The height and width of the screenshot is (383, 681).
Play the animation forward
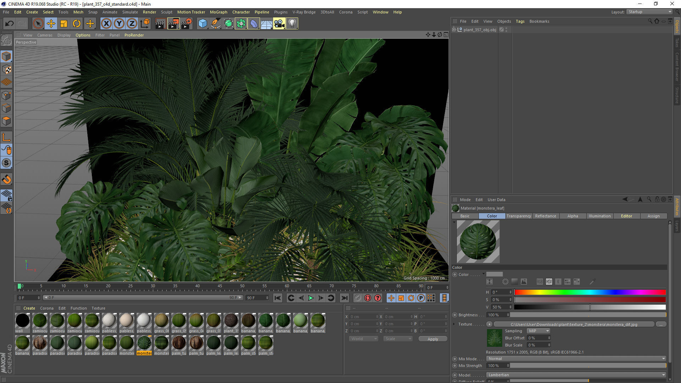(x=311, y=298)
